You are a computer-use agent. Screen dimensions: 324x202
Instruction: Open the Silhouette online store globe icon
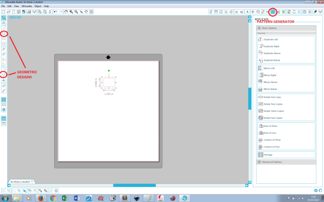4,110
